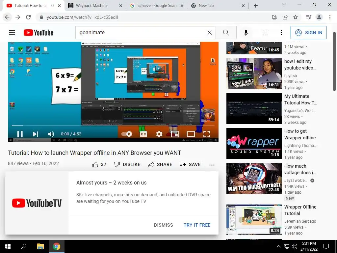View site info padlock icon
This screenshot has height=253, width=337.
[41, 17]
